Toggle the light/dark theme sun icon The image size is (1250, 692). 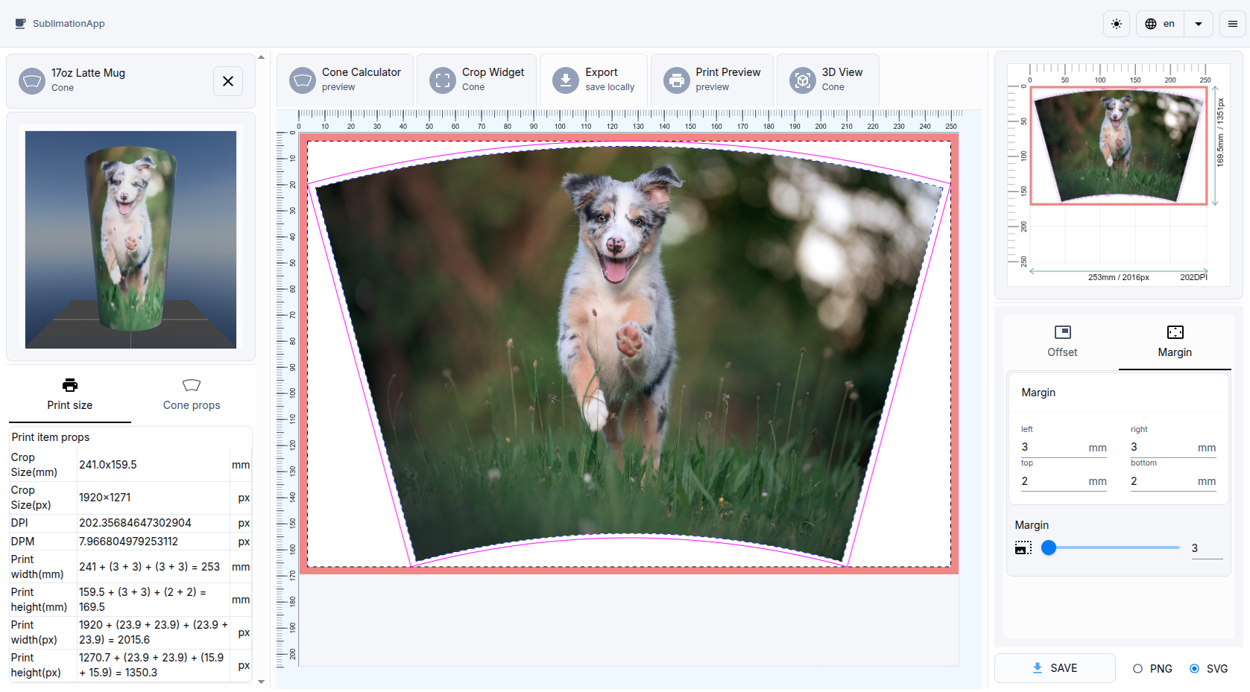tap(1116, 24)
